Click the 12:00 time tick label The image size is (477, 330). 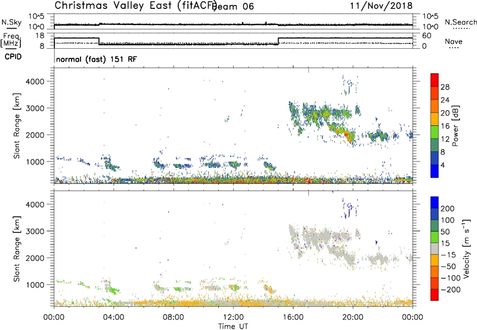tap(233, 317)
